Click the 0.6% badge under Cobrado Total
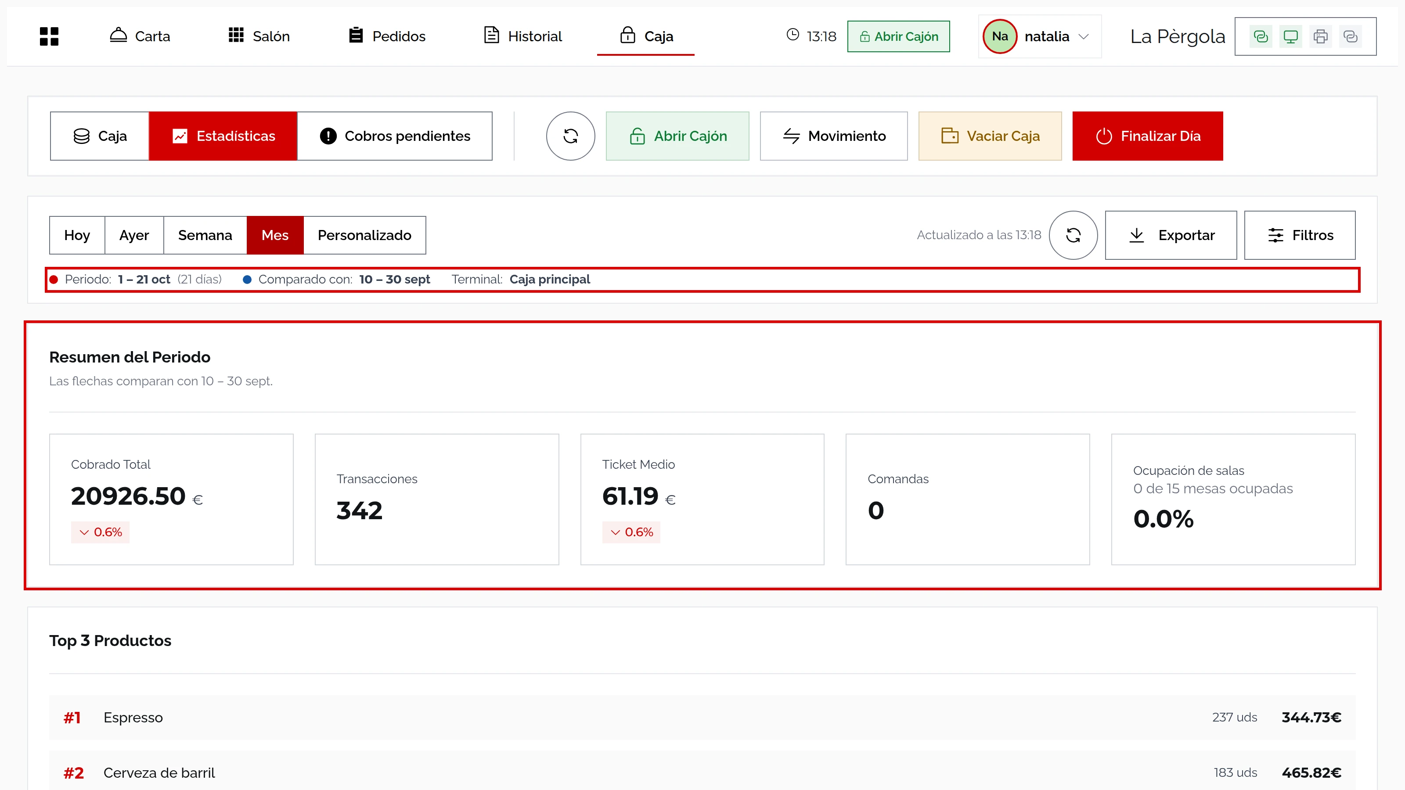This screenshot has width=1405, height=790. coord(101,532)
